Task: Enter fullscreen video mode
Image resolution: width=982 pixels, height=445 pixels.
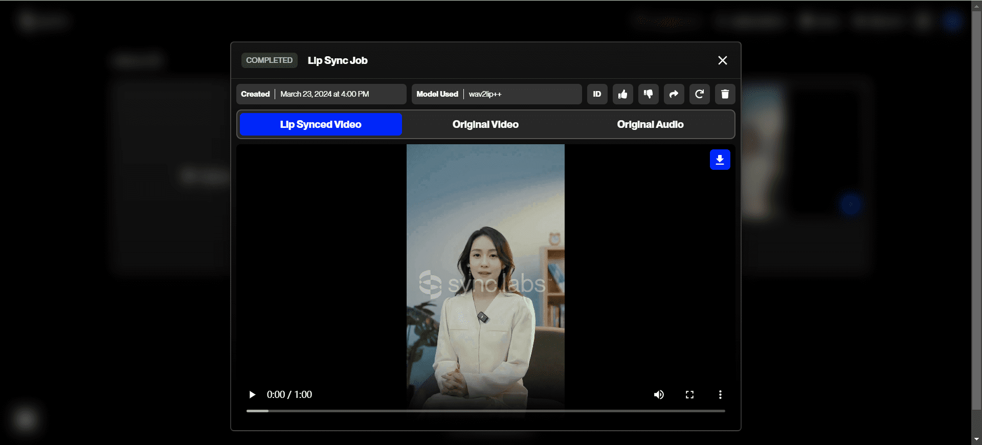Action: [x=689, y=394]
